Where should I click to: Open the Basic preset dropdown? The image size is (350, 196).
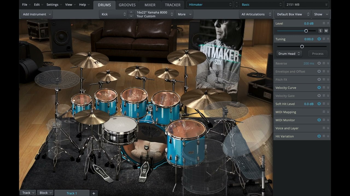click(x=261, y=5)
